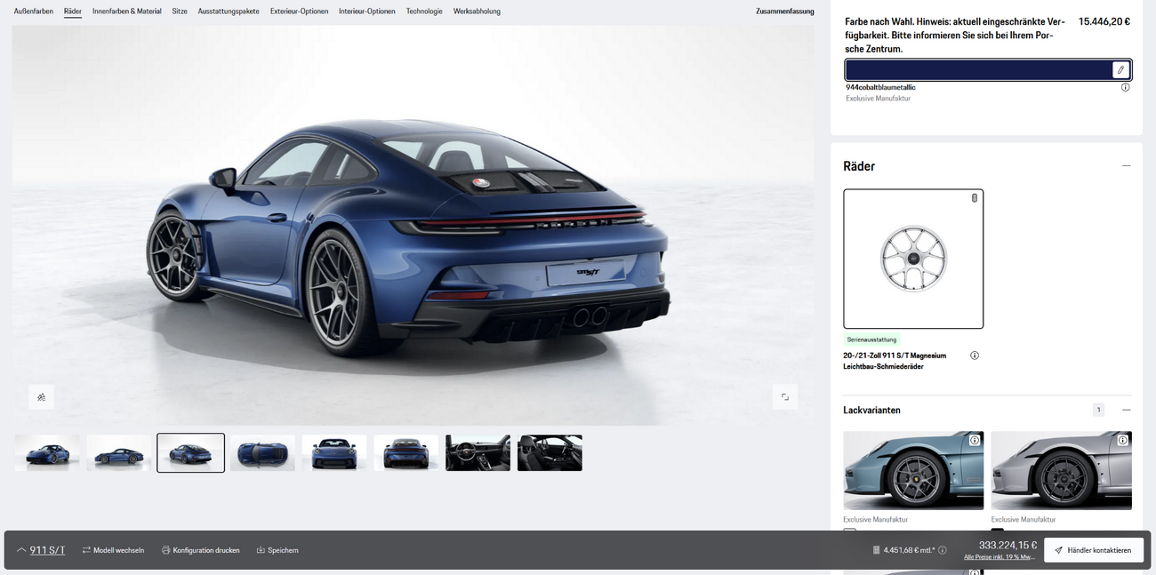Image resolution: width=1156 pixels, height=575 pixels.
Task: Select blue-grey Exclusive Manufaktur paint variant
Action: tap(913, 470)
